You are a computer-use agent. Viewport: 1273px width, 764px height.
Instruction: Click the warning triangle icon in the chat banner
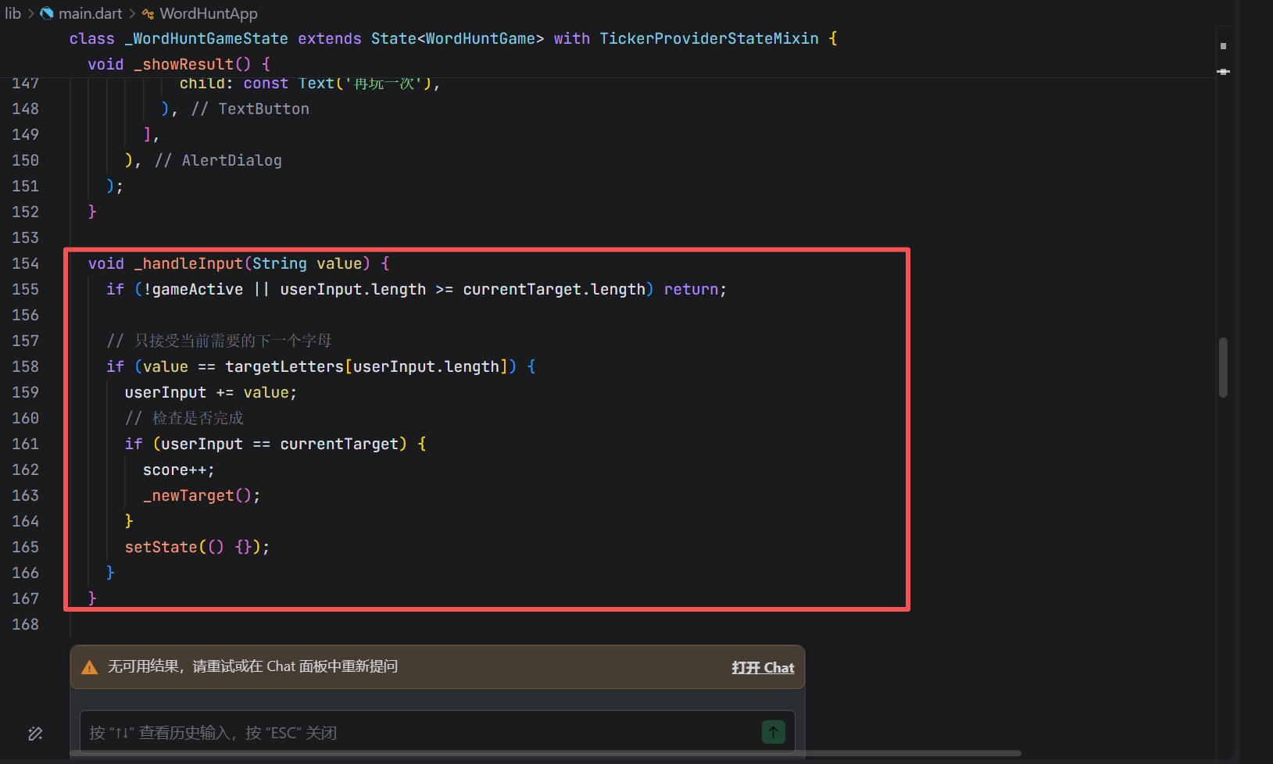(x=89, y=667)
